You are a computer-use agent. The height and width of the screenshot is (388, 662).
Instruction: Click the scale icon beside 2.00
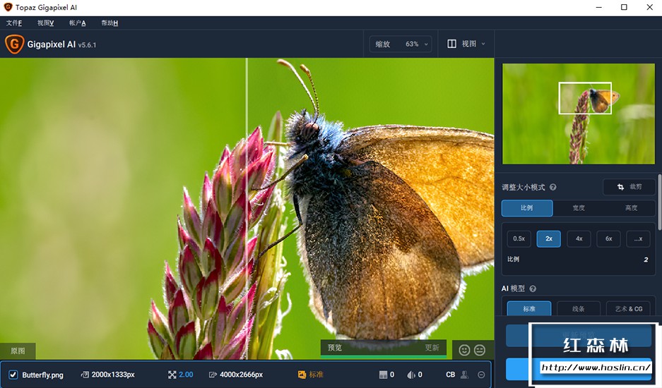[172, 375]
